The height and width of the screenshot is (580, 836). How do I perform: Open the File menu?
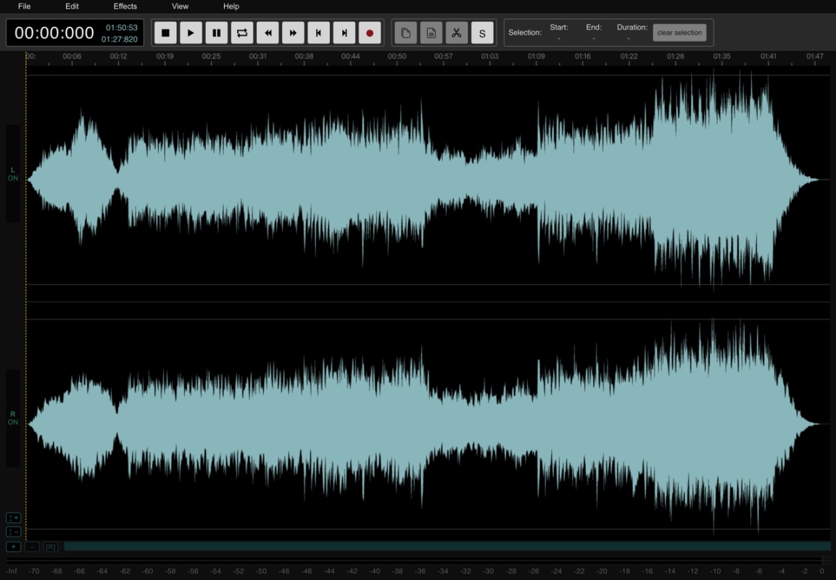tap(24, 7)
